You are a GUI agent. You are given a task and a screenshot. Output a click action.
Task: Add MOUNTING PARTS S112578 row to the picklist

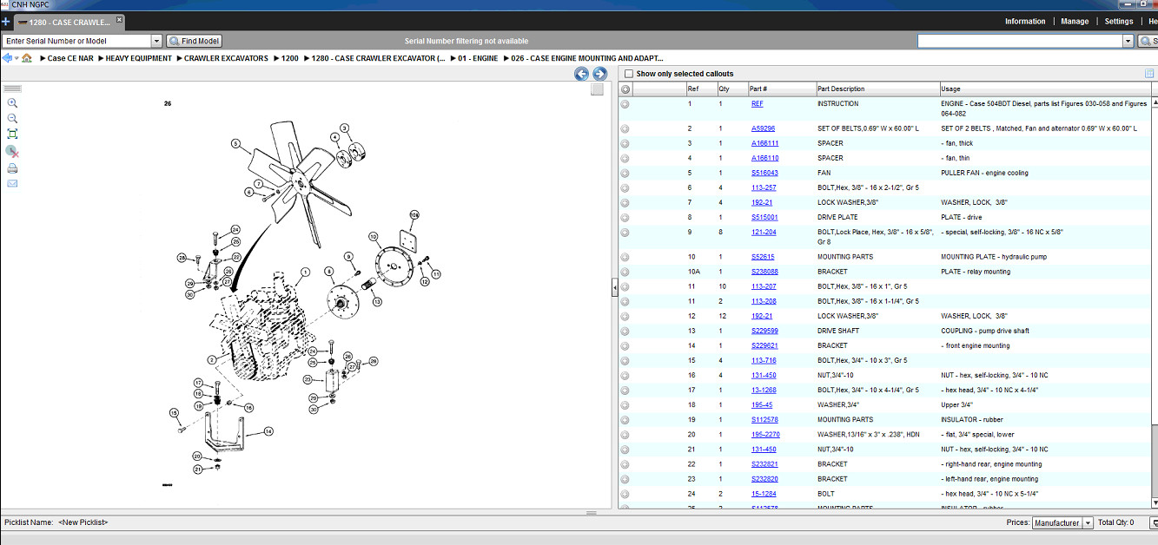click(625, 419)
